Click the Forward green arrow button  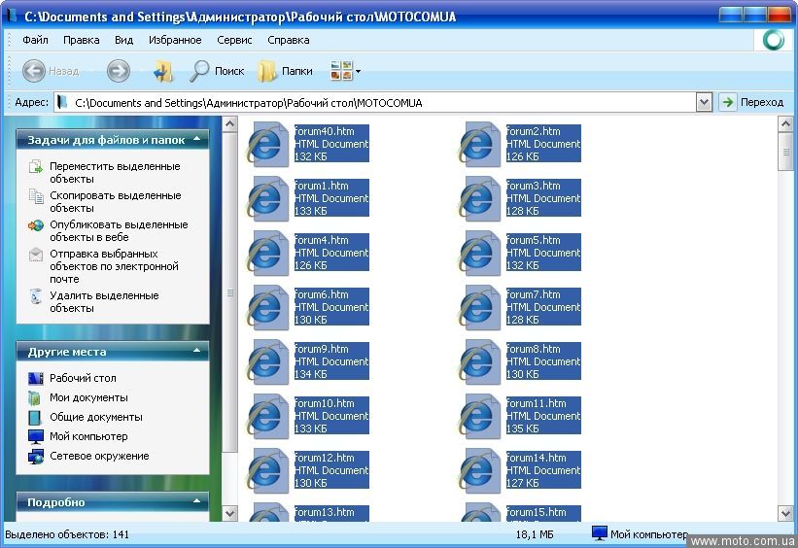[118, 71]
